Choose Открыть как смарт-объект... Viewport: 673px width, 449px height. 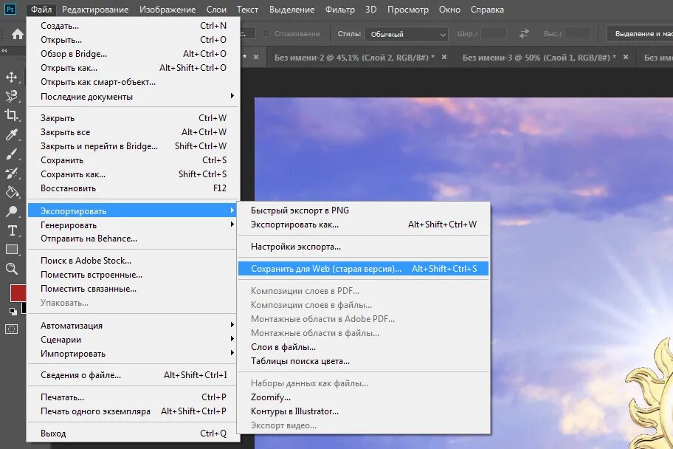(134, 82)
